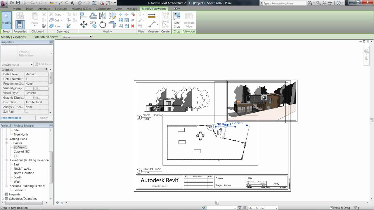Open the Size Crop tool
This screenshot has width=374, height=210.
[x=177, y=20]
